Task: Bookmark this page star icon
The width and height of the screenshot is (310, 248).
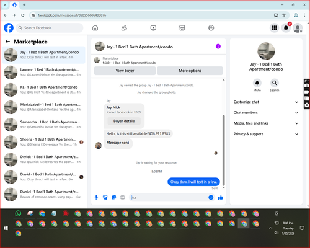Action: (284, 15)
